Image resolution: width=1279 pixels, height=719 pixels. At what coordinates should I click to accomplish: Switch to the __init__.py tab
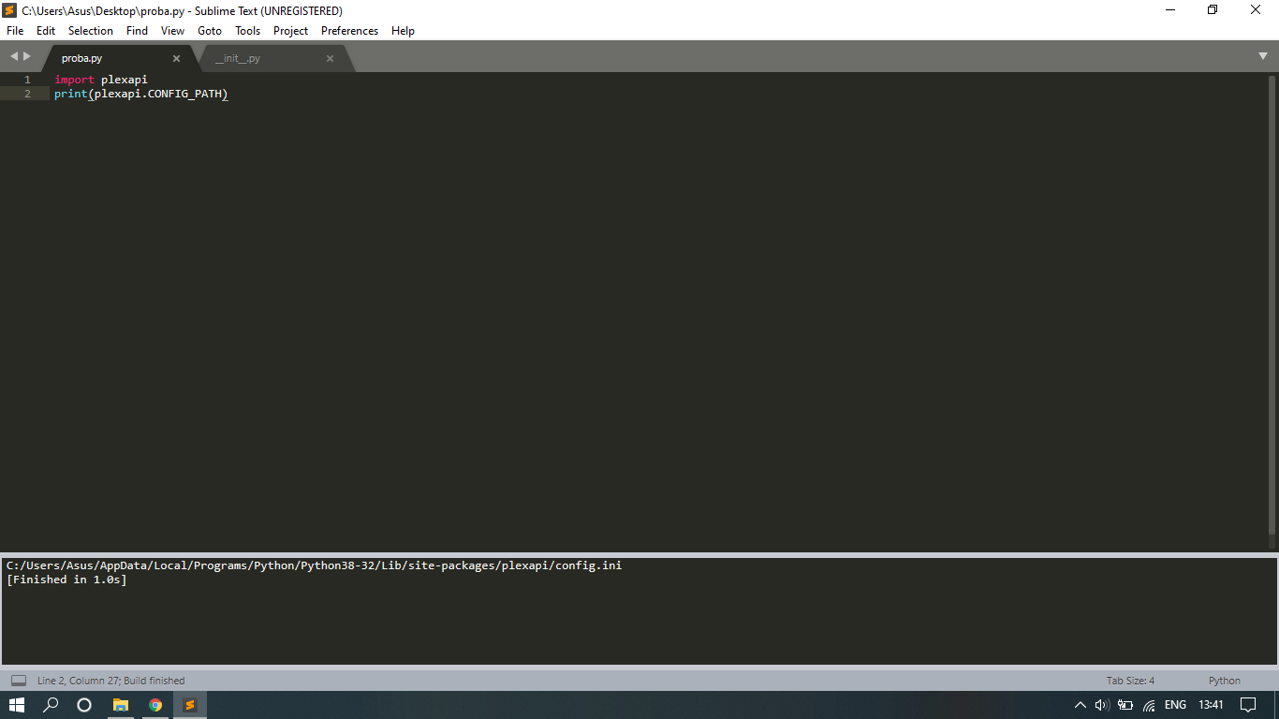pos(237,57)
